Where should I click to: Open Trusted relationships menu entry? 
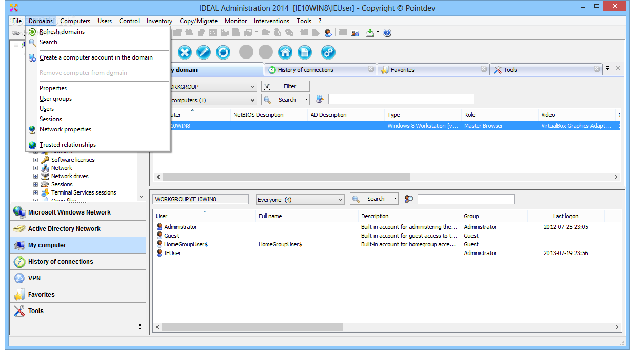[x=68, y=145]
